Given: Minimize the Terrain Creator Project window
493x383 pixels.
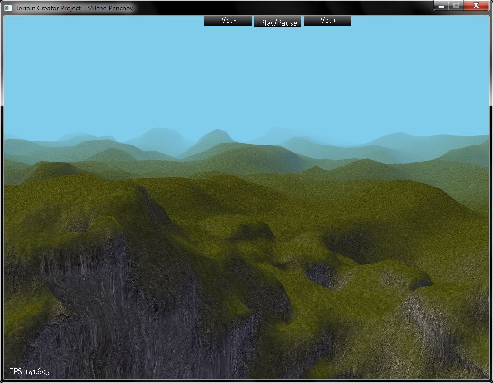Looking at the screenshot, I should (441, 6).
